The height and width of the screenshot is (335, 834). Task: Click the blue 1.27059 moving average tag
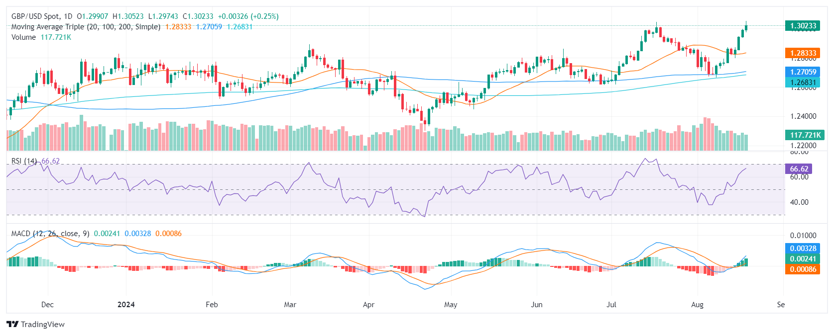pos(803,72)
